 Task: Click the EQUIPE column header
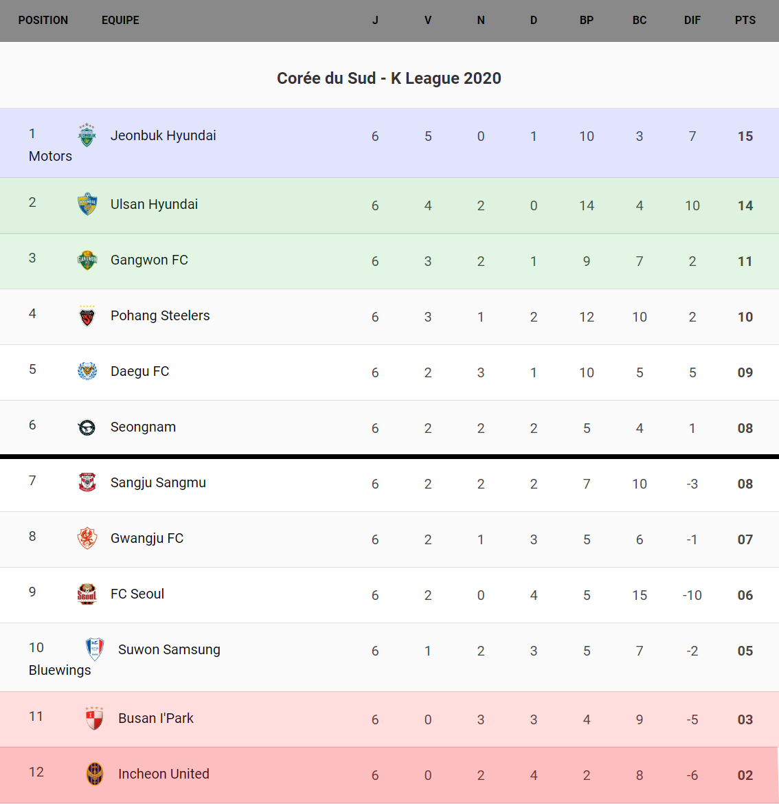click(x=120, y=21)
